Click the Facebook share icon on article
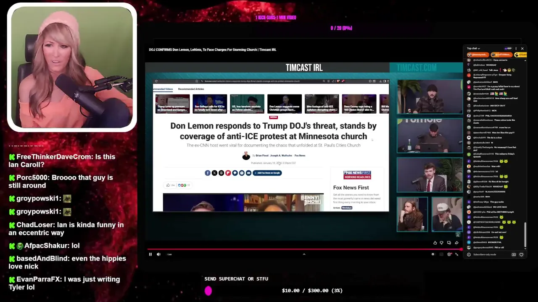 208,173
